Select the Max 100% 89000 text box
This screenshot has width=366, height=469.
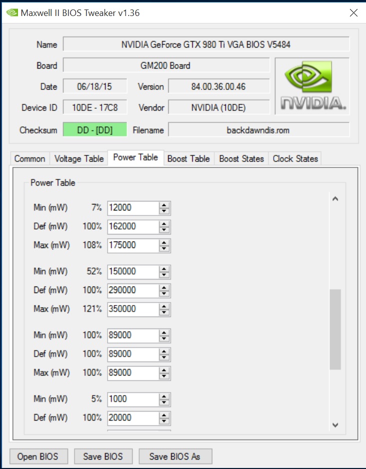133,372
